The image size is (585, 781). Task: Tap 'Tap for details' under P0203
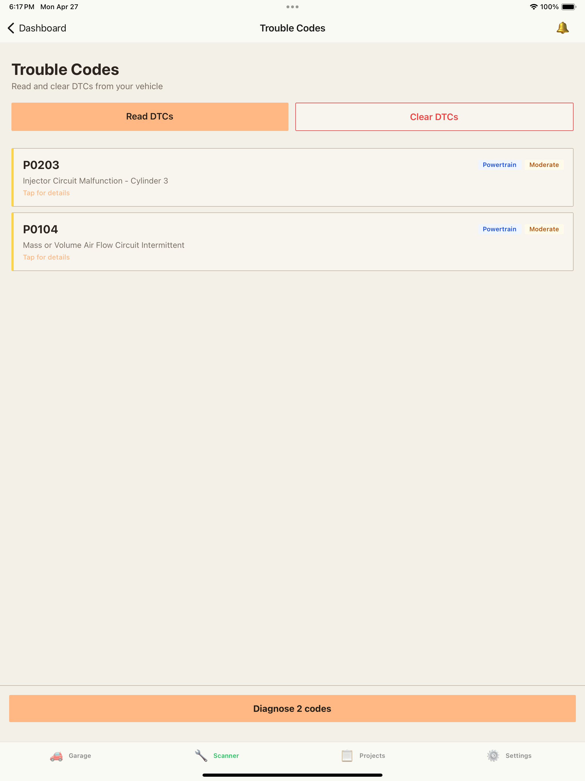(x=46, y=193)
